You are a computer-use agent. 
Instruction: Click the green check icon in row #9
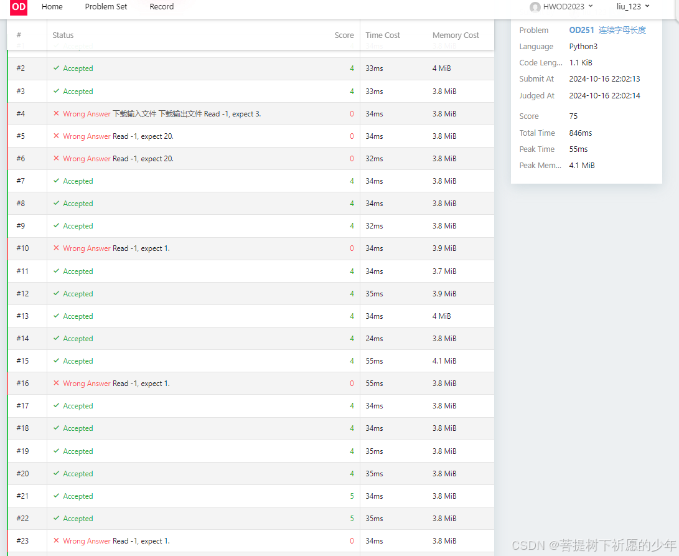point(56,225)
